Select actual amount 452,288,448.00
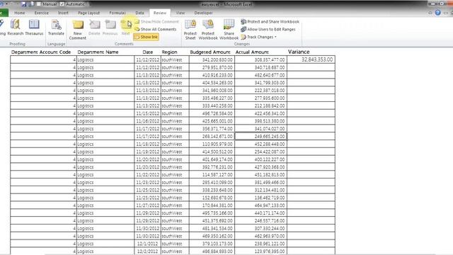The image size is (453, 255). tap(260, 144)
